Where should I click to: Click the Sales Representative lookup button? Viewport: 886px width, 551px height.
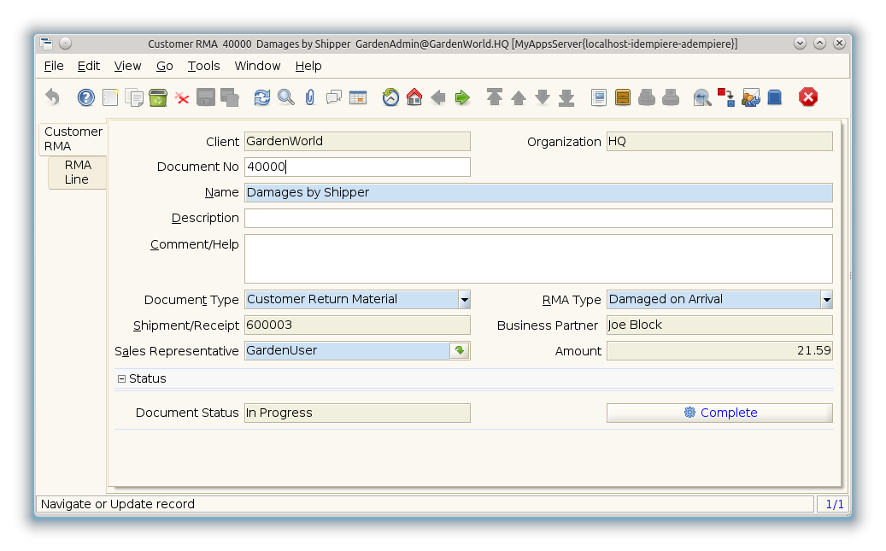(459, 351)
